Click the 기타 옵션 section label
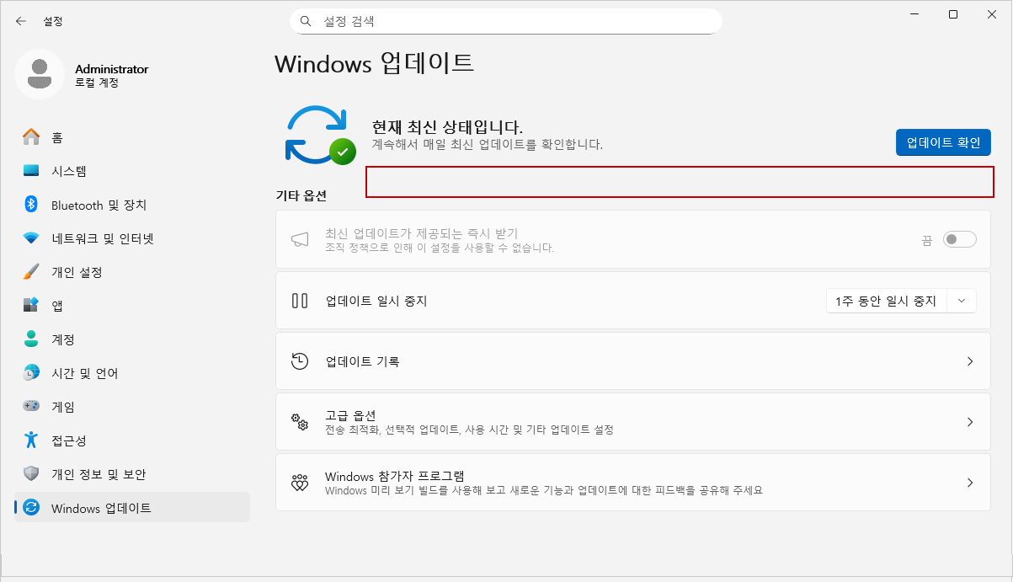The image size is (1013, 582). tap(301, 195)
